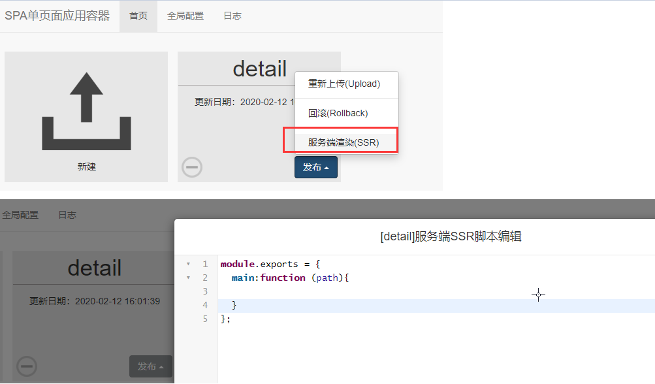The image size is (655, 384).
Task: Toggle the blue 发布 dropdown button
Action: [316, 167]
